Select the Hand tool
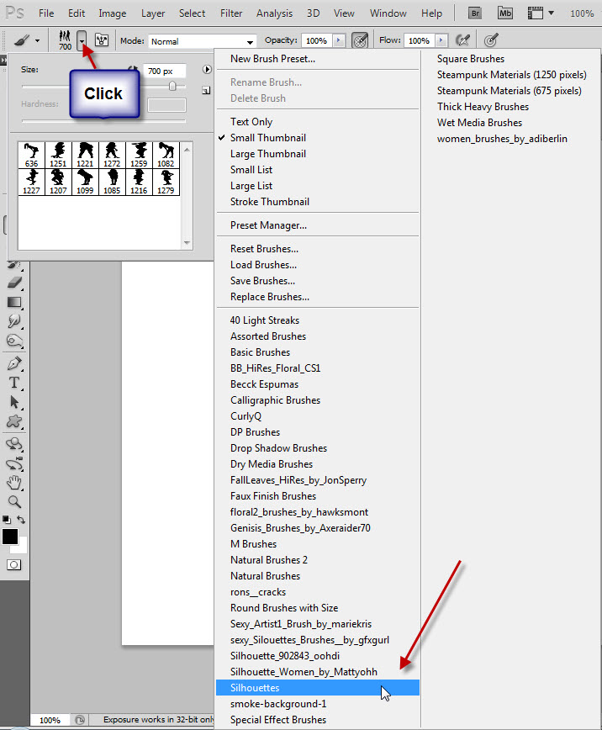This screenshot has width=602, height=730. (14, 483)
